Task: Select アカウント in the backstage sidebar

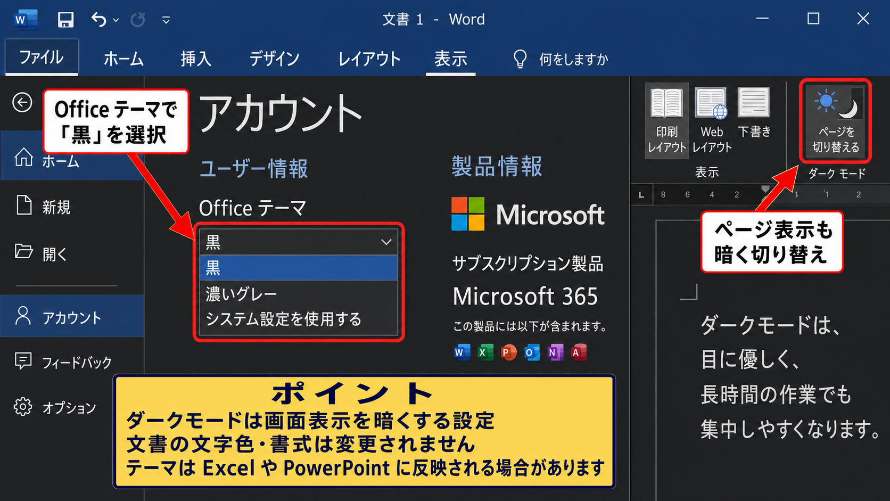Action: 72,316
